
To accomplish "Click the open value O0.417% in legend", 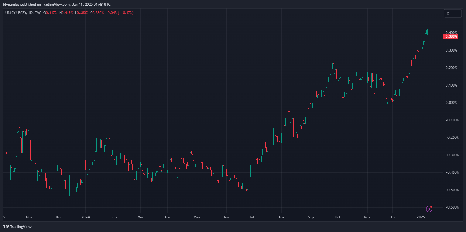I will [51, 13].
